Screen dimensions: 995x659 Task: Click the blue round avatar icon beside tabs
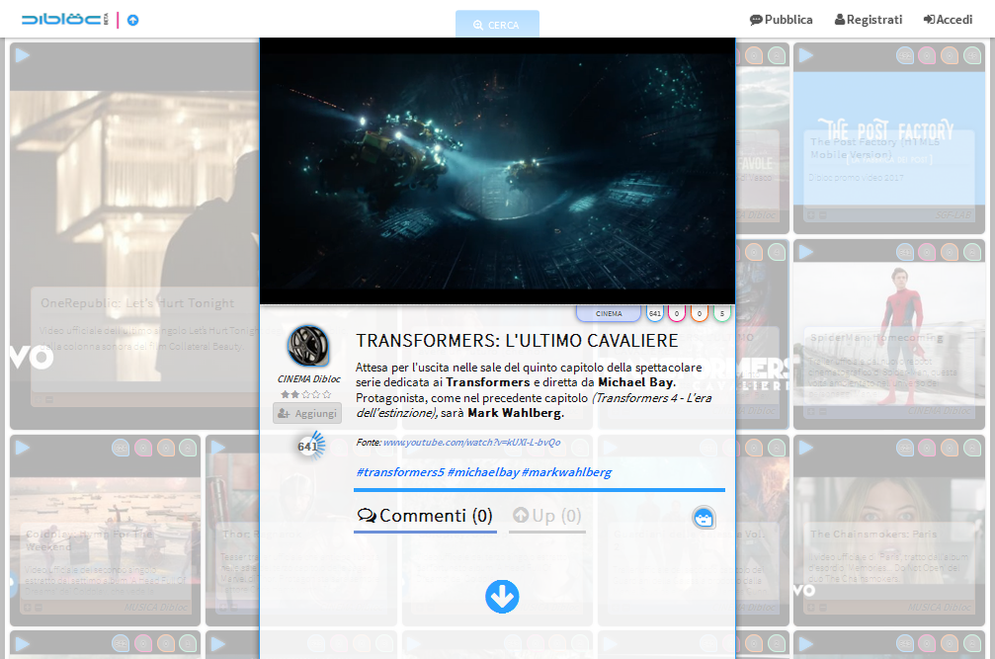click(x=704, y=518)
